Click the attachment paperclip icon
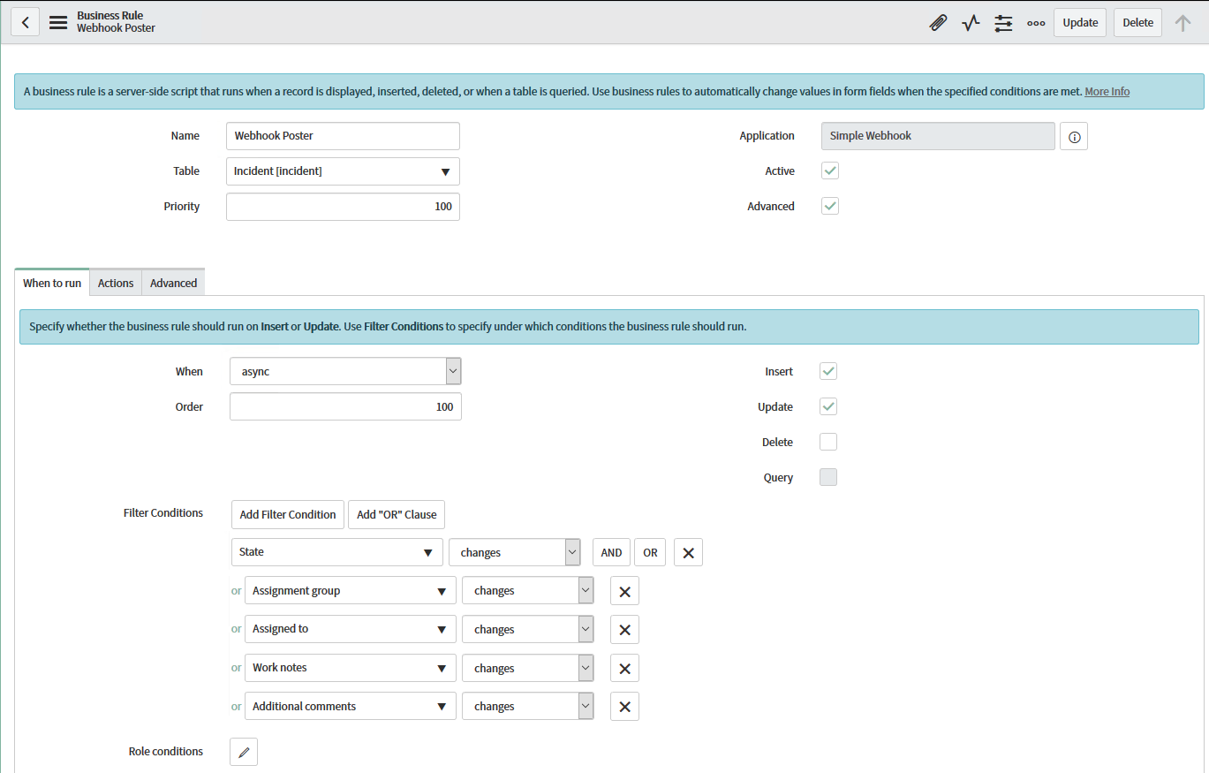 [x=937, y=22]
